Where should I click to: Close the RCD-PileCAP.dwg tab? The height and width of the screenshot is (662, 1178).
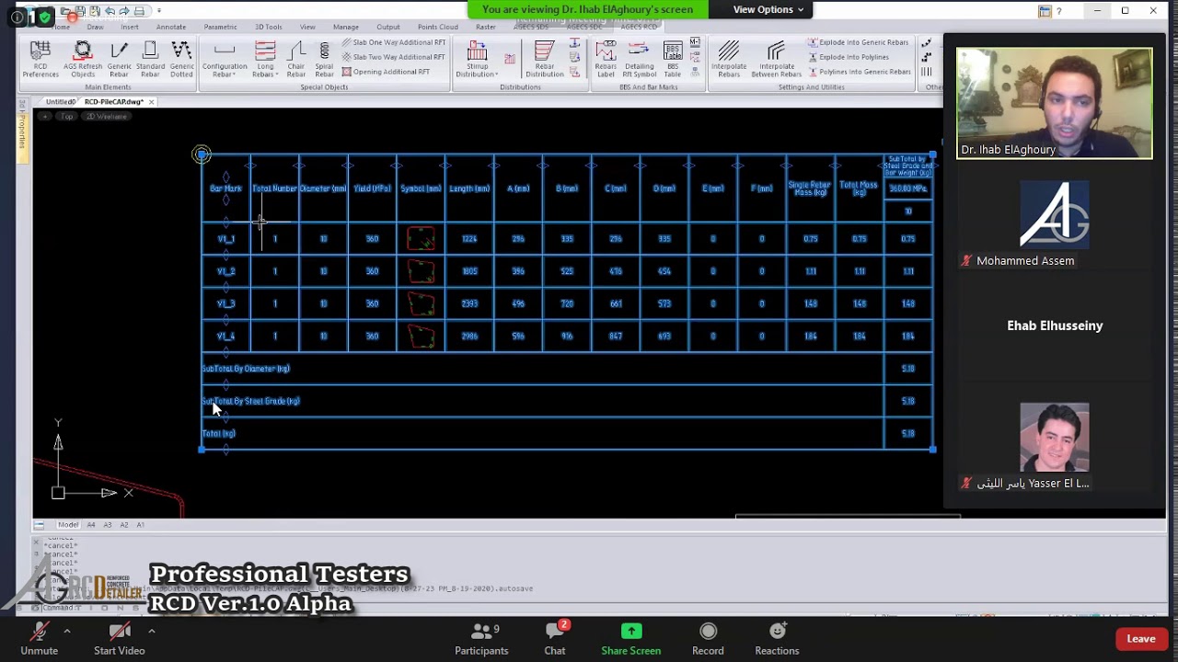[x=151, y=102]
